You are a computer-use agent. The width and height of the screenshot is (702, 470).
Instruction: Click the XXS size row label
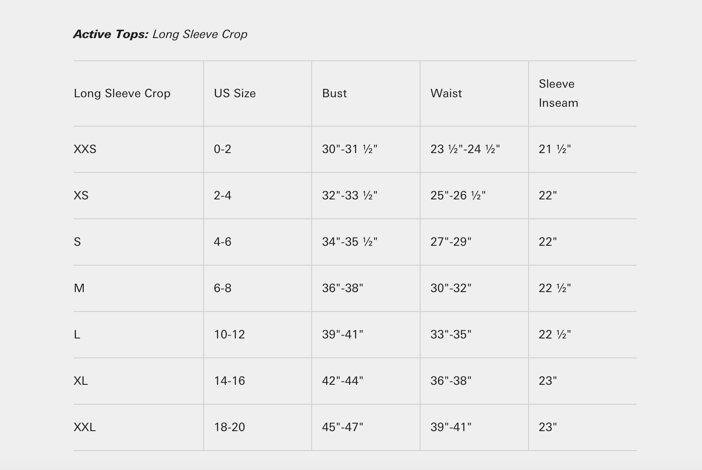pyautogui.click(x=85, y=149)
